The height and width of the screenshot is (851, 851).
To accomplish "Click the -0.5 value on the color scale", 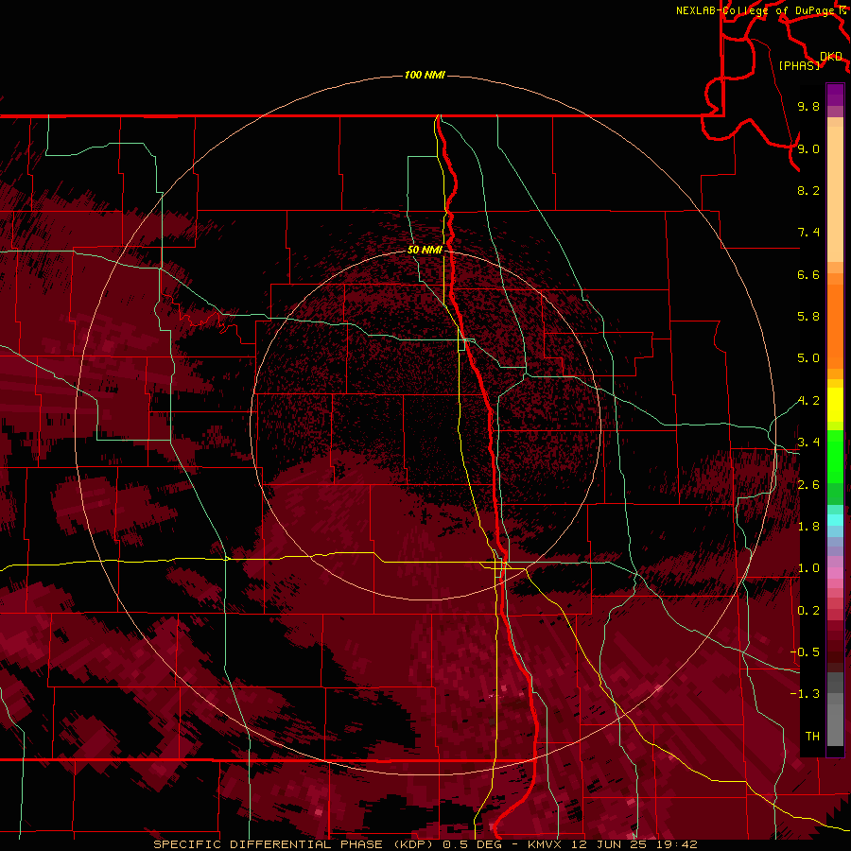I will [x=805, y=652].
